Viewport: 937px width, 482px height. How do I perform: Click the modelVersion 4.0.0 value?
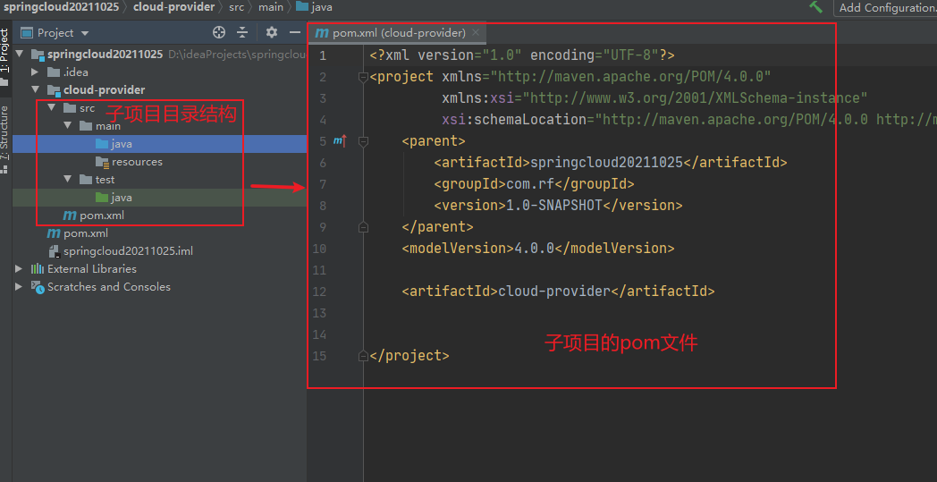535,249
